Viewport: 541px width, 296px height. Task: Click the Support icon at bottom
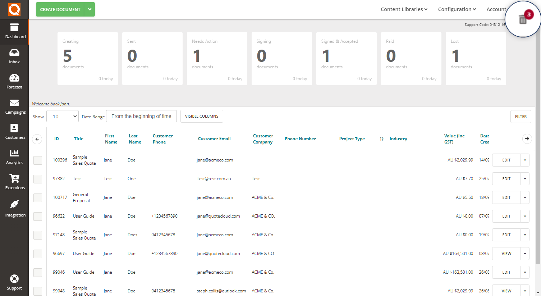[14, 282]
